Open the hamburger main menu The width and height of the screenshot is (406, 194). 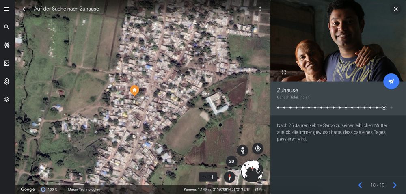coord(7,9)
